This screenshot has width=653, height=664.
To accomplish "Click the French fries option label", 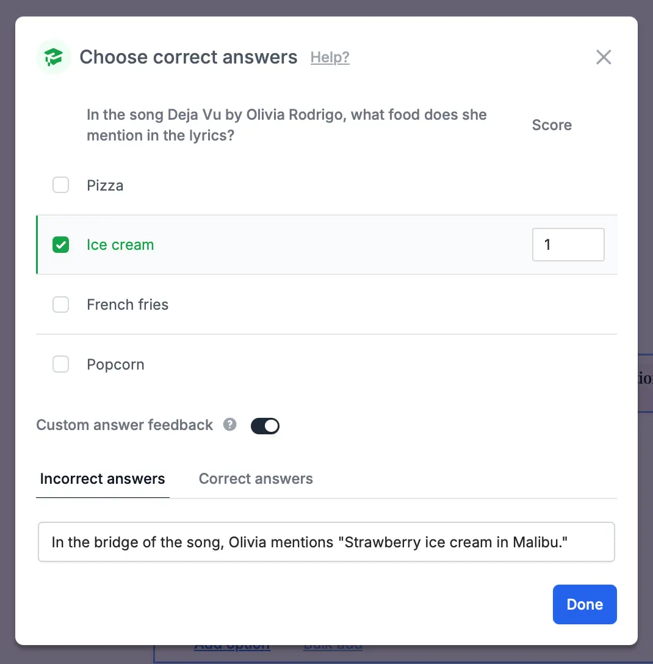I will (128, 304).
